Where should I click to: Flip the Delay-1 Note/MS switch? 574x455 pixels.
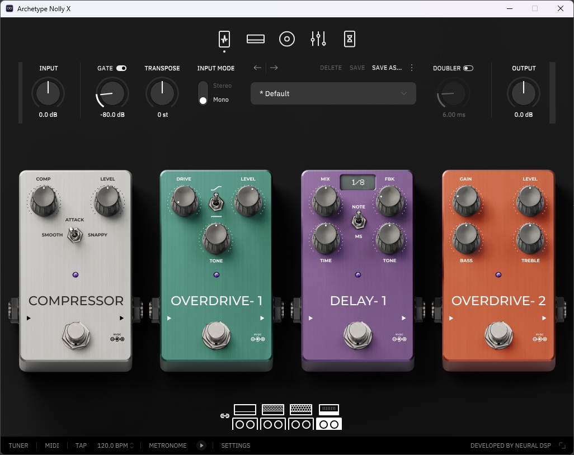(x=359, y=221)
